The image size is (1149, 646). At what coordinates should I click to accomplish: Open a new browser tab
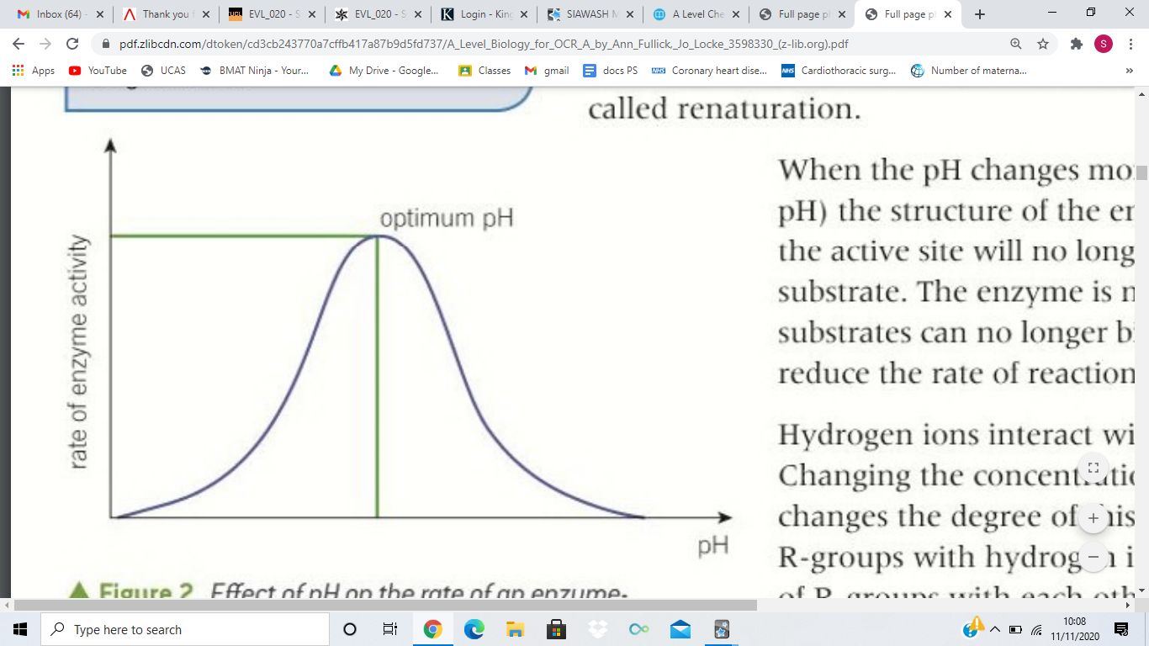coord(980,14)
